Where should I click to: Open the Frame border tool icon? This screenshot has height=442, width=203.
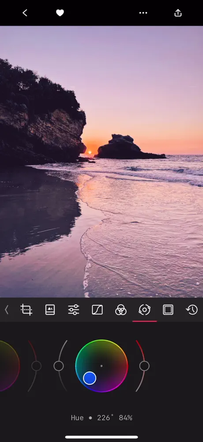click(x=168, y=310)
